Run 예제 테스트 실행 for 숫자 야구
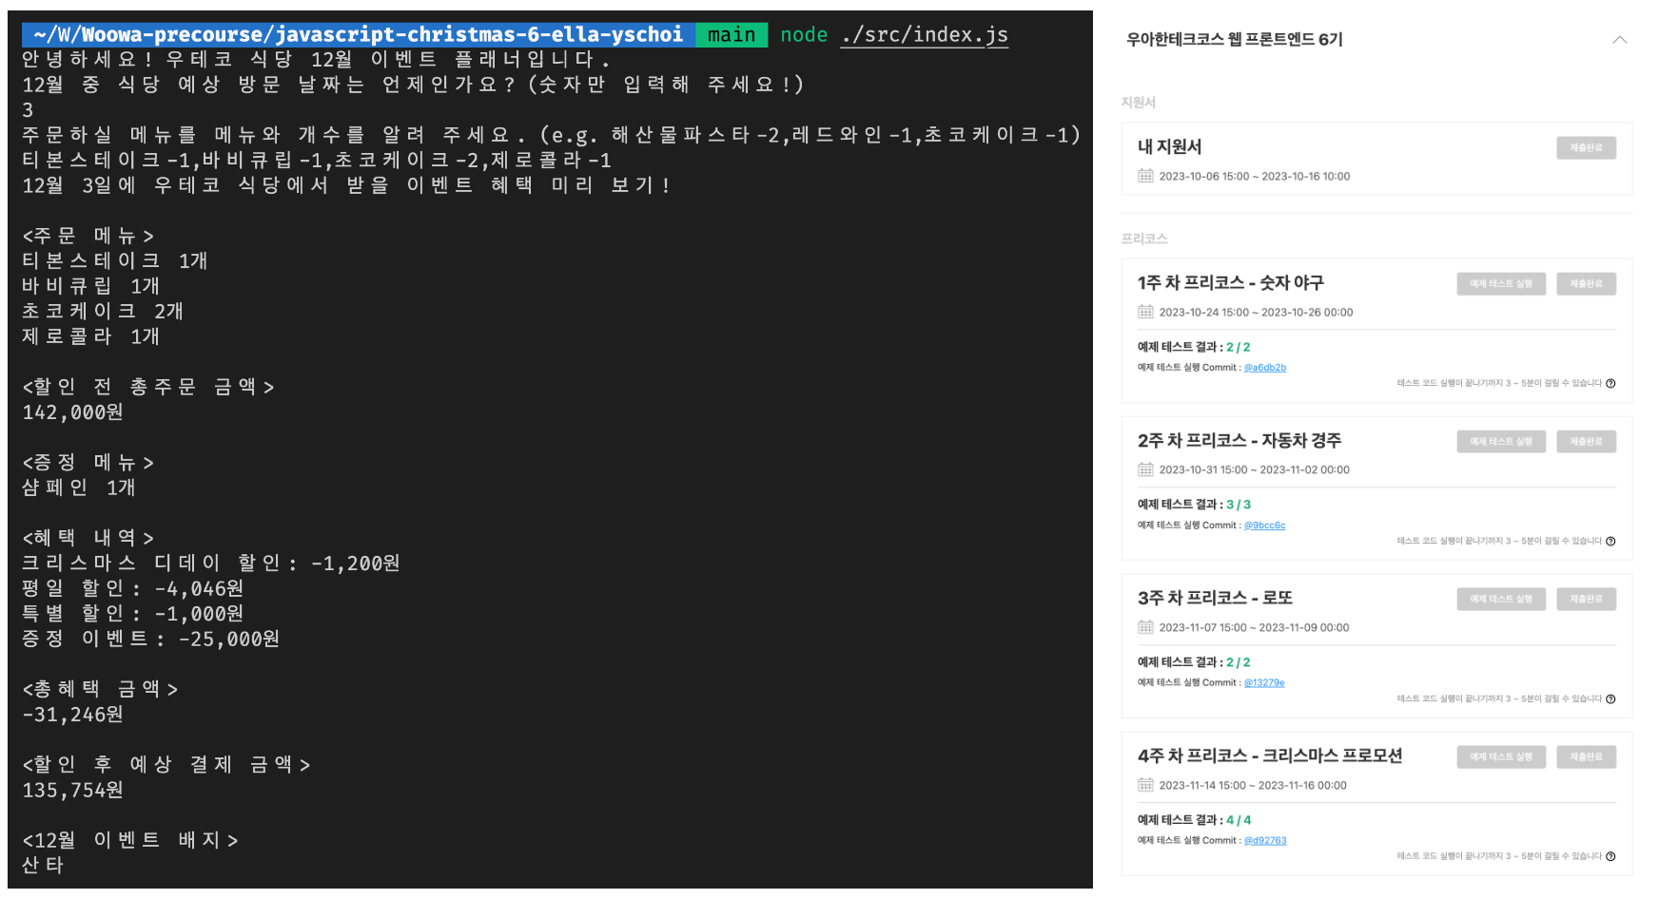The width and height of the screenshot is (1659, 899). 1501,283
